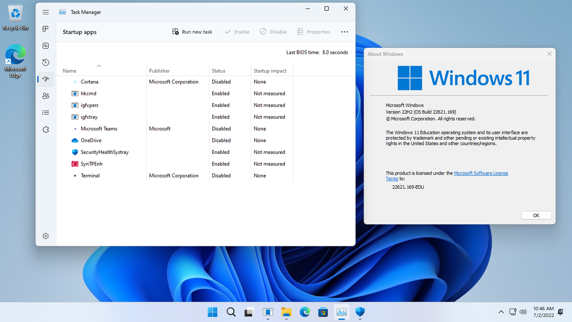
Task: Open the Details page list icon
Action: pyautogui.click(x=46, y=113)
